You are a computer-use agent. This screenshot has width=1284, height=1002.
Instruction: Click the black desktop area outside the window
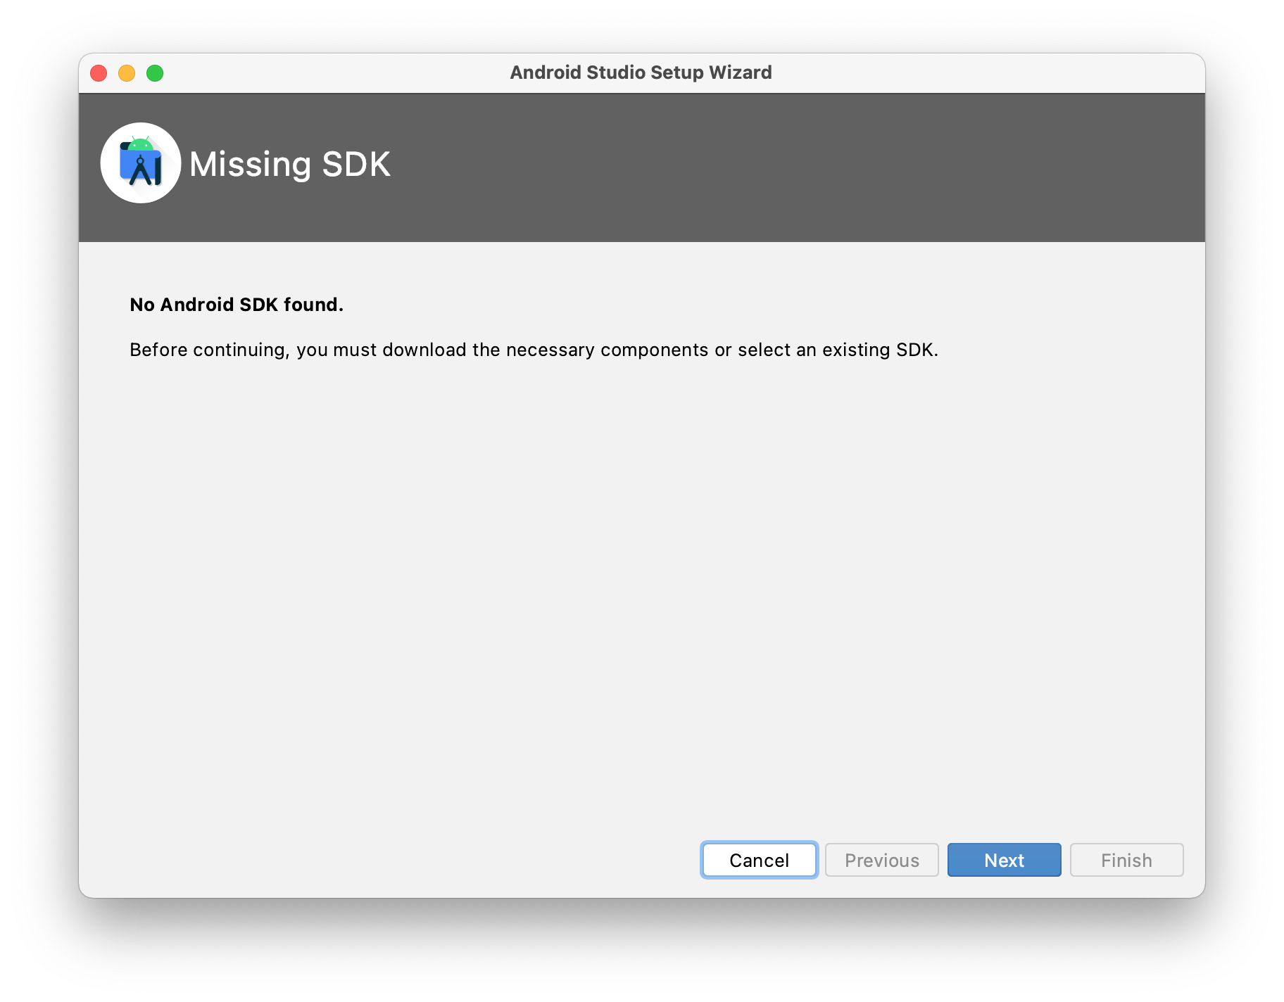pyautogui.click(x=634, y=950)
